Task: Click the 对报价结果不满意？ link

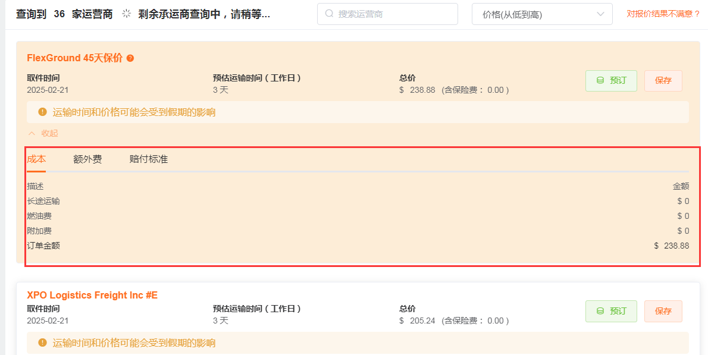Action: click(663, 14)
